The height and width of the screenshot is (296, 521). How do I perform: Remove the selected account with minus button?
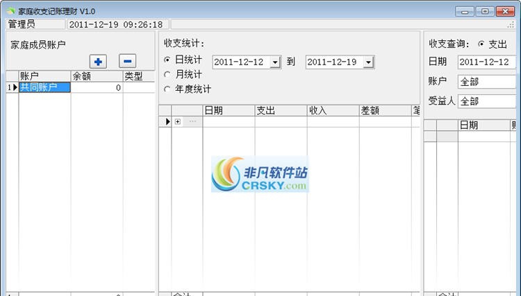(x=127, y=61)
